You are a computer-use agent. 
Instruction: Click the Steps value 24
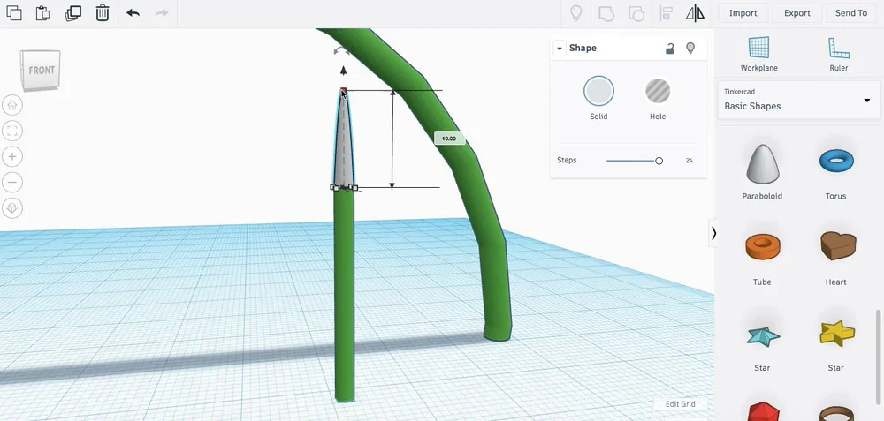click(689, 161)
